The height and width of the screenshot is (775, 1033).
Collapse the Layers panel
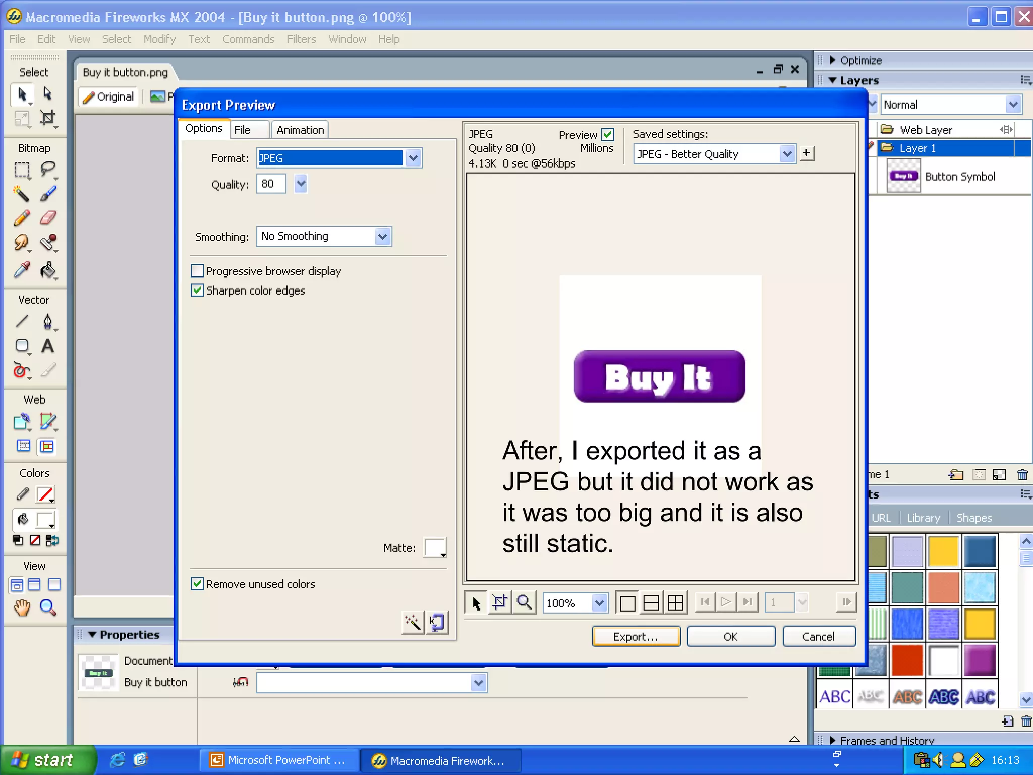click(833, 80)
